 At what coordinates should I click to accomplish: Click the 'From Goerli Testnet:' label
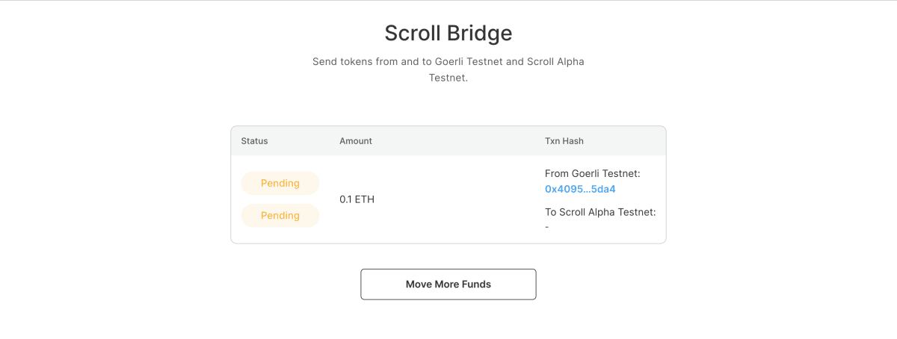(x=593, y=173)
